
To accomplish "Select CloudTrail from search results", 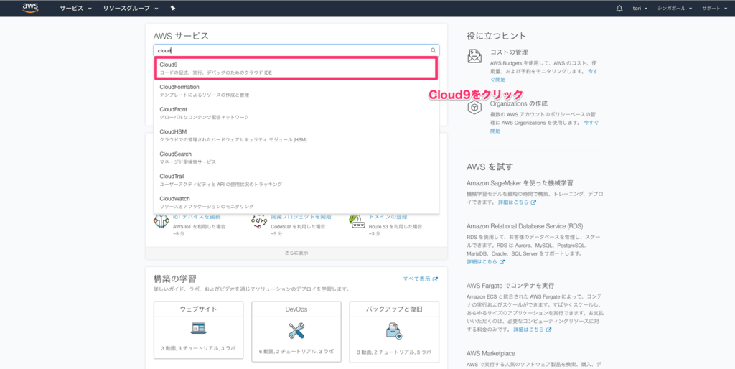I will click(296, 180).
